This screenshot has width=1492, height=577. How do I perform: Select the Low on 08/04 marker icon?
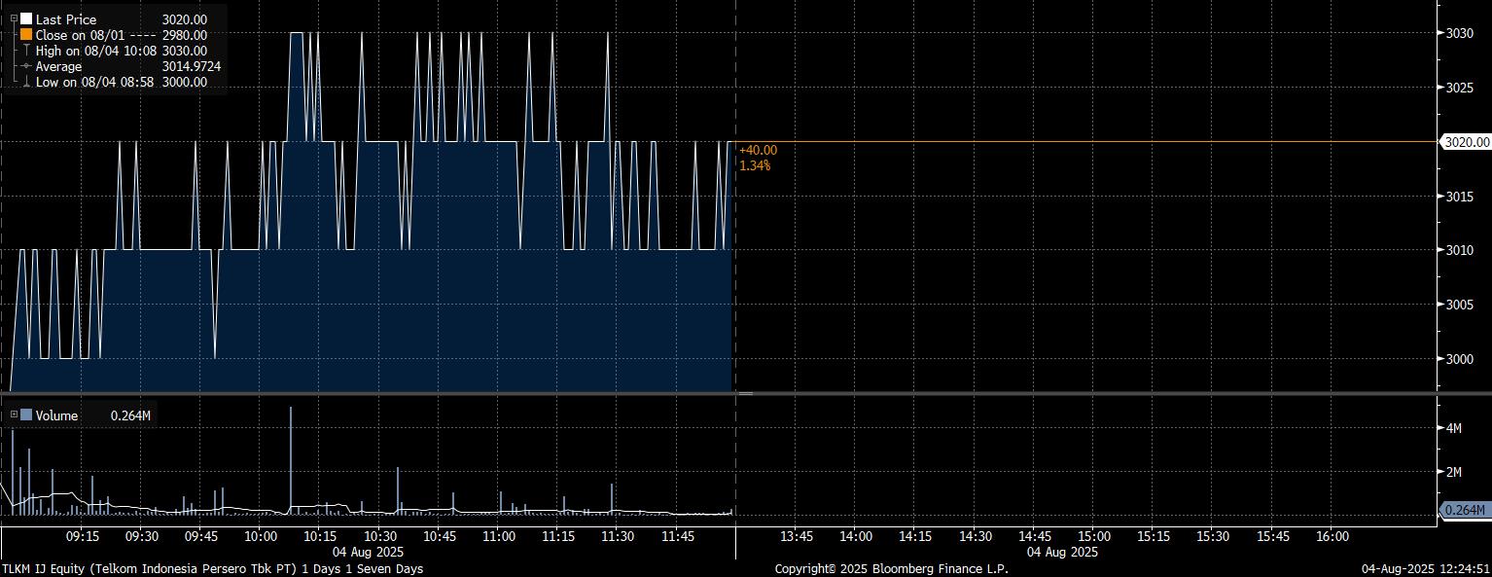26,83
